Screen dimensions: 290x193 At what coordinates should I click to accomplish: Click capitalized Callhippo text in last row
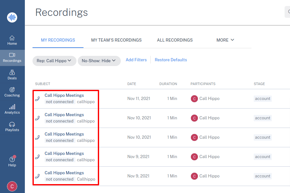[x=86, y=179]
